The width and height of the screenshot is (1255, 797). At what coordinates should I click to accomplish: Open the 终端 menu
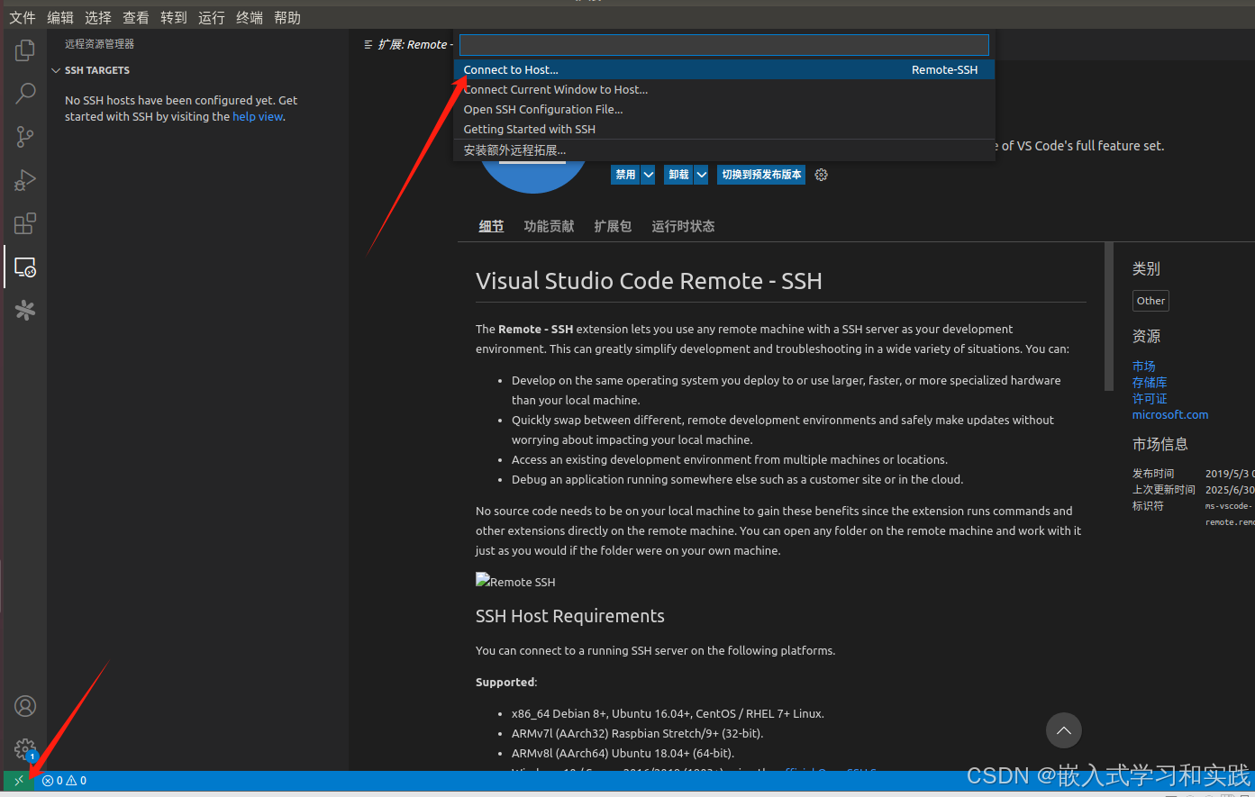(249, 17)
